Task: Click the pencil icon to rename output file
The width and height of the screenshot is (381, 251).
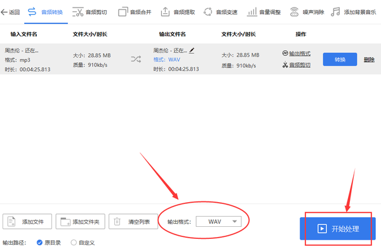Action: click(x=192, y=50)
